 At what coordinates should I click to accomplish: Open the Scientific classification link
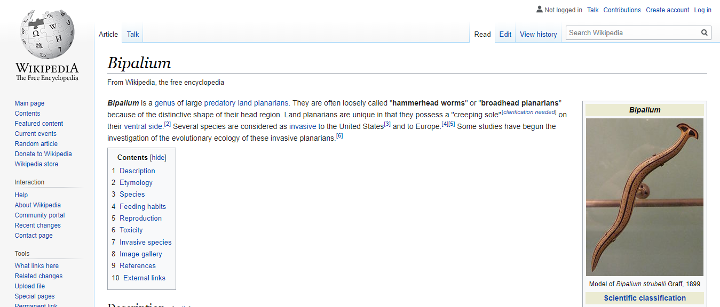pyautogui.click(x=644, y=298)
